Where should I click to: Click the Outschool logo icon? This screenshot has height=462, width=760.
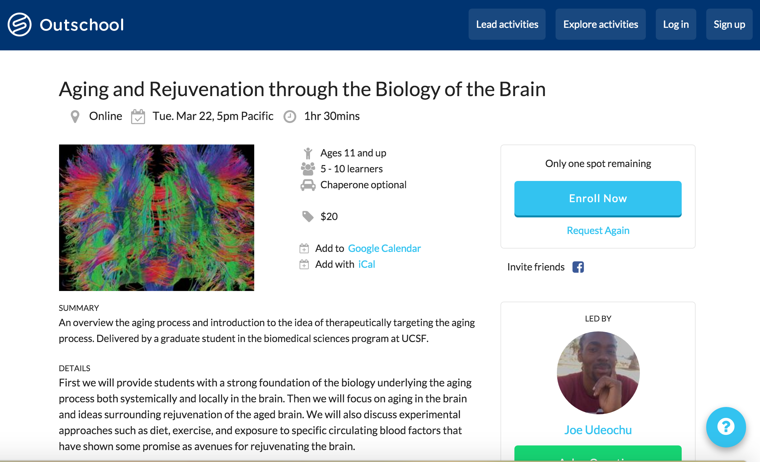(20, 25)
